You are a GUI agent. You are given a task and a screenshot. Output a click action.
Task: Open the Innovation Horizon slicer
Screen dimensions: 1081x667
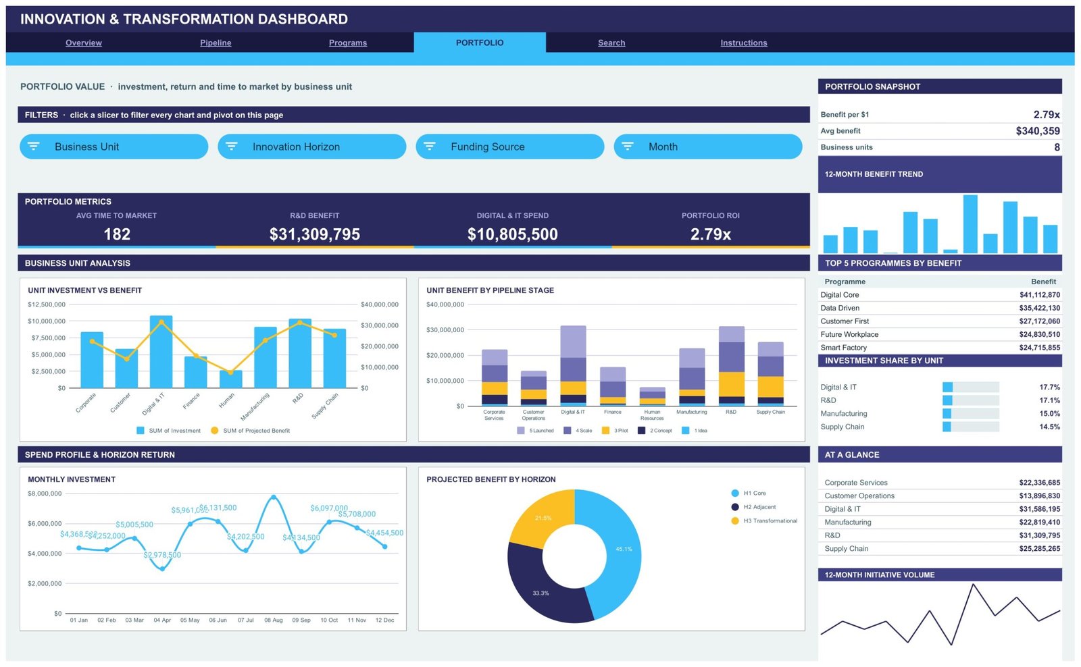(312, 146)
